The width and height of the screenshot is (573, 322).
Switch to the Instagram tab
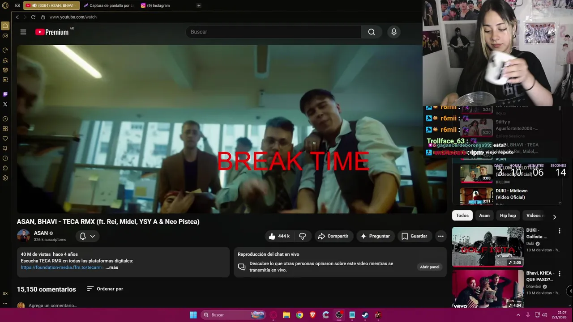(155, 5)
